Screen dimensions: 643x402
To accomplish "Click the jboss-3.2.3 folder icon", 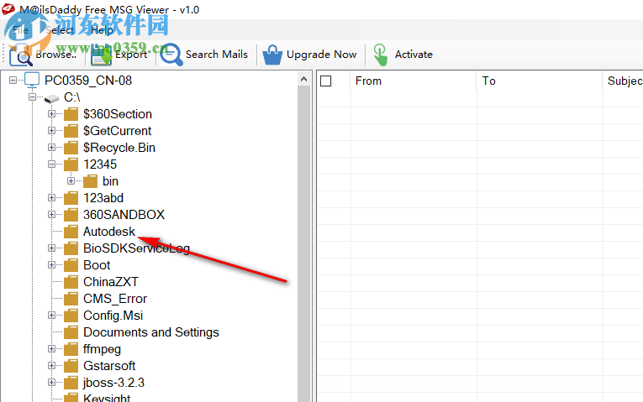I will pyautogui.click(x=71, y=383).
